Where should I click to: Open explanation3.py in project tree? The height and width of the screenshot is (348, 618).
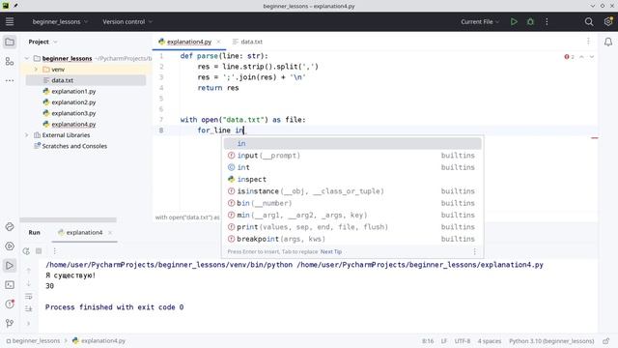click(x=73, y=113)
